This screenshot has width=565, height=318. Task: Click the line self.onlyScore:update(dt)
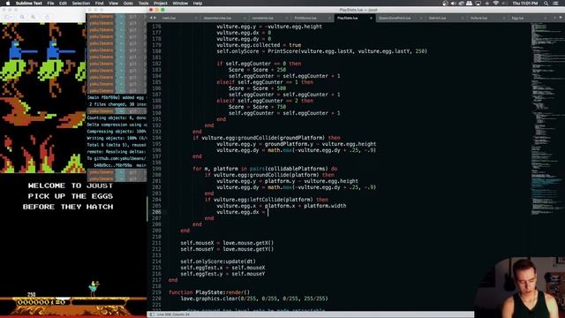pyautogui.click(x=218, y=261)
